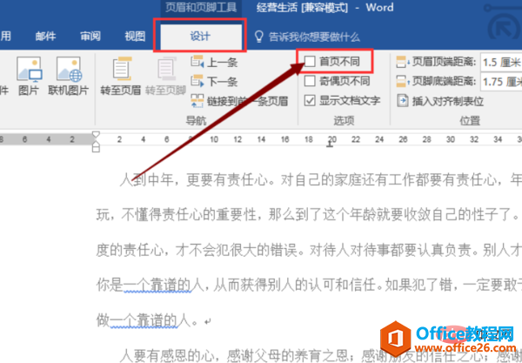Click the Tell Me lightbulb icon
Viewport: 522px width, 363px height.
coord(259,37)
